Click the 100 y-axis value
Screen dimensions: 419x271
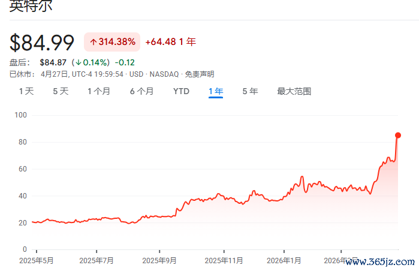(20, 115)
